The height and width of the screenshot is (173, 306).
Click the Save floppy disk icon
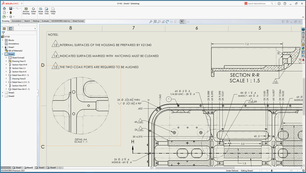point(11,8)
